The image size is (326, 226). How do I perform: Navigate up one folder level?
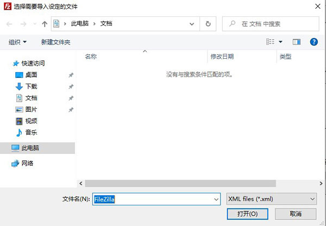coord(45,24)
